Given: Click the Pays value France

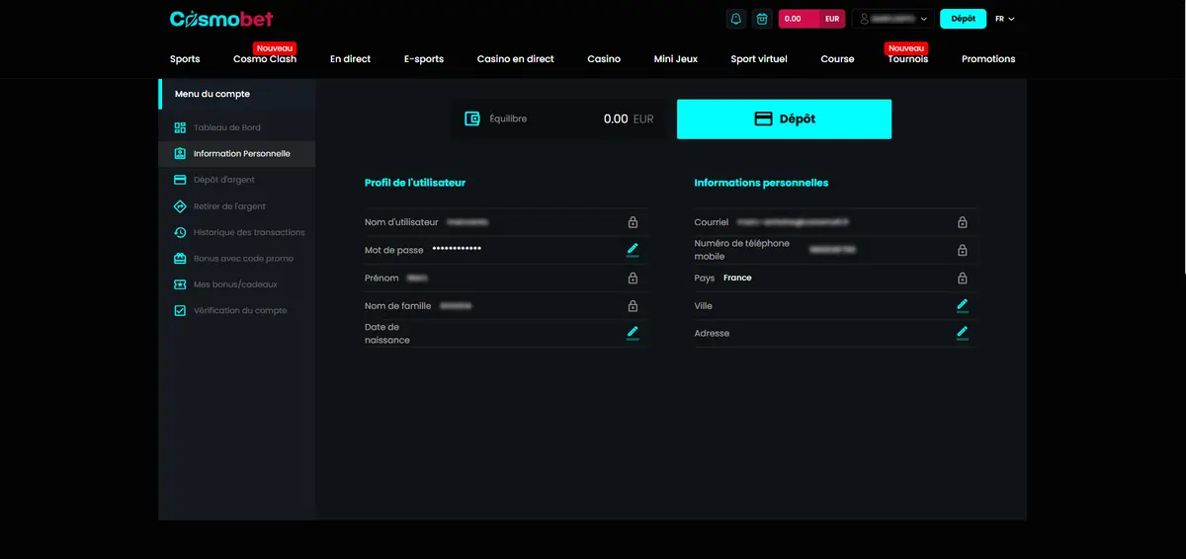Looking at the screenshot, I should tap(737, 278).
